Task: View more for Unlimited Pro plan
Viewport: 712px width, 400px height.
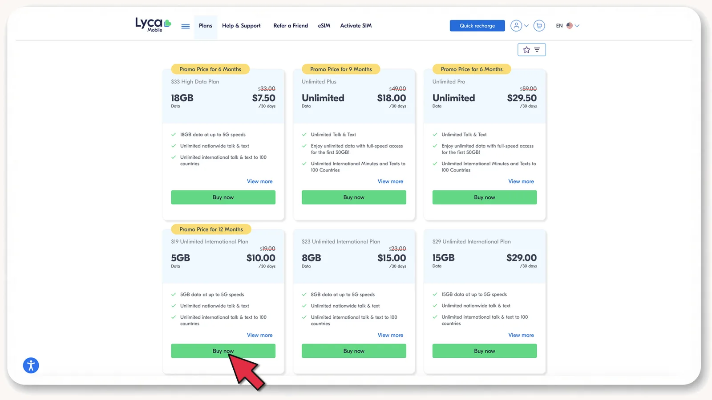Action: pos(521,181)
